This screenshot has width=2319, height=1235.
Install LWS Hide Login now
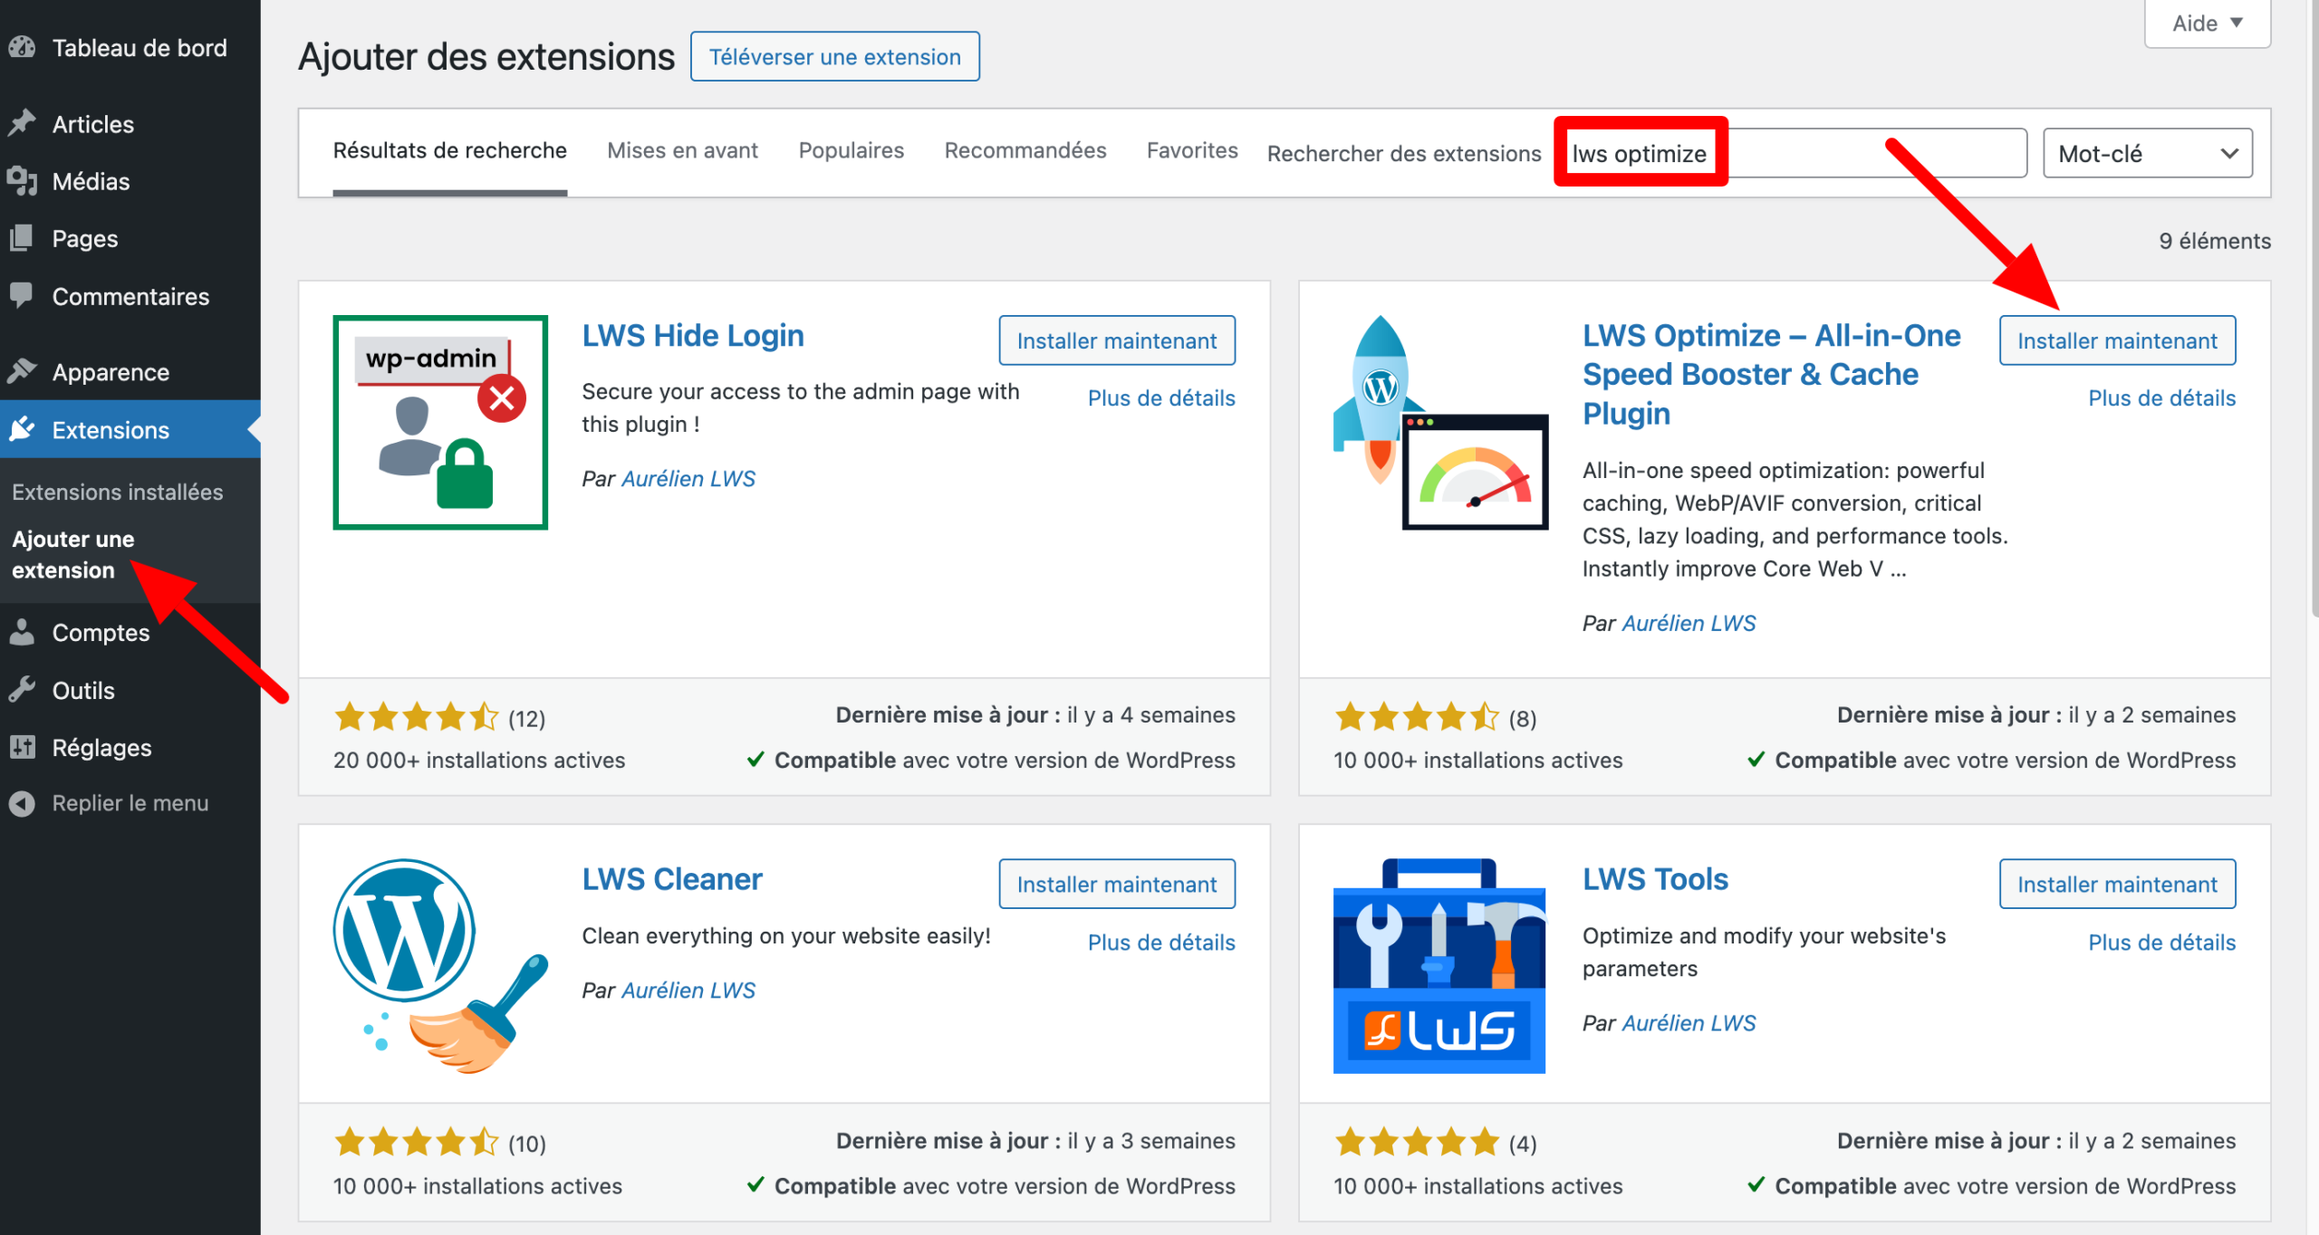pos(1116,340)
